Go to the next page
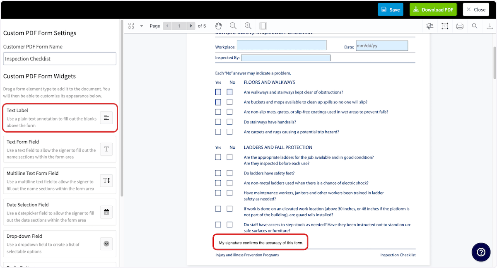This screenshot has width=497, height=268. pos(191,26)
